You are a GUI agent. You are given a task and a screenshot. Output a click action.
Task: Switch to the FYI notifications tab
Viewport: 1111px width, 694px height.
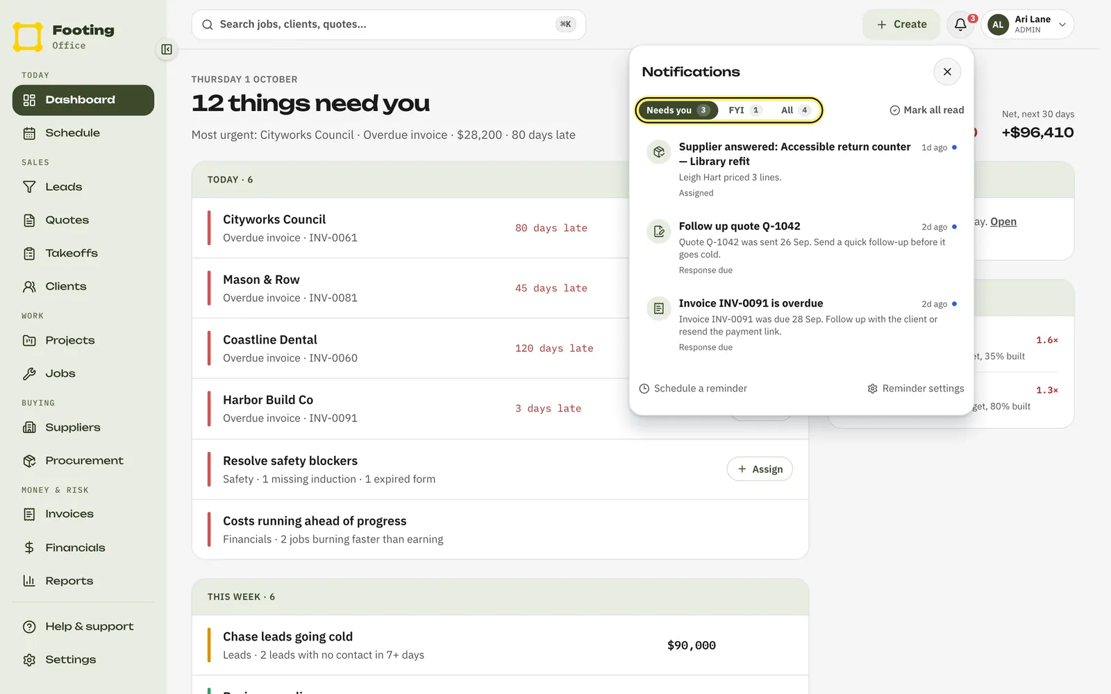[745, 110]
